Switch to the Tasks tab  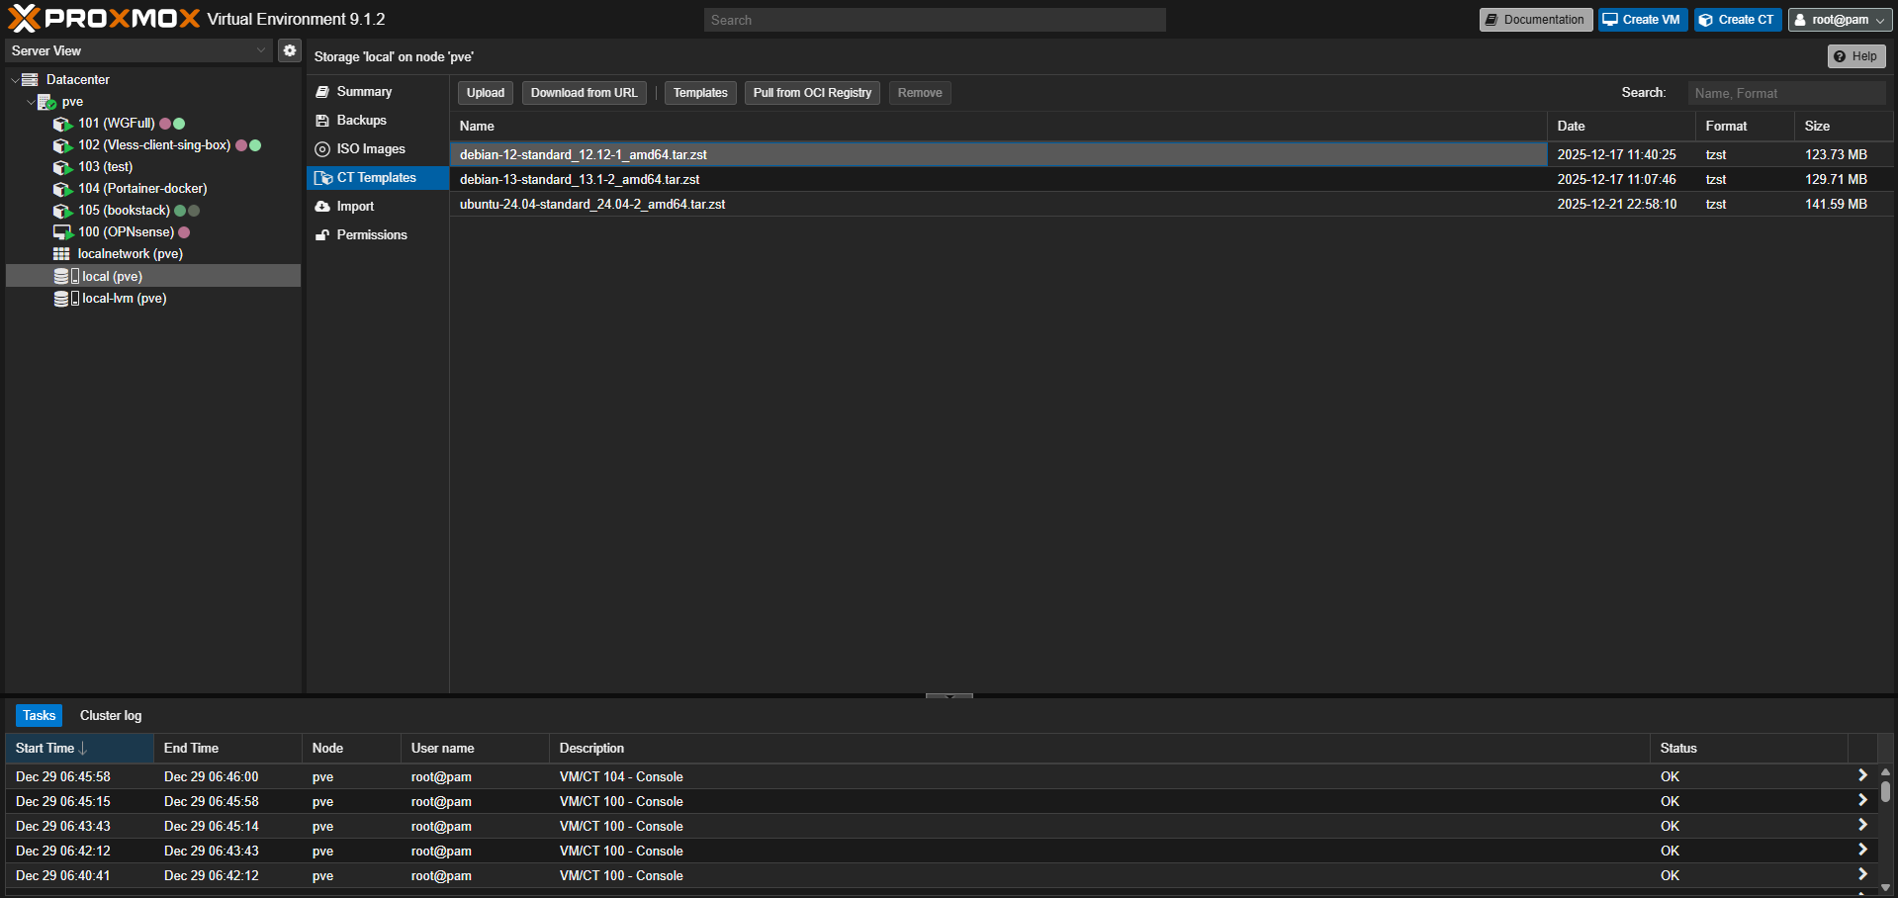click(x=40, y=716)
